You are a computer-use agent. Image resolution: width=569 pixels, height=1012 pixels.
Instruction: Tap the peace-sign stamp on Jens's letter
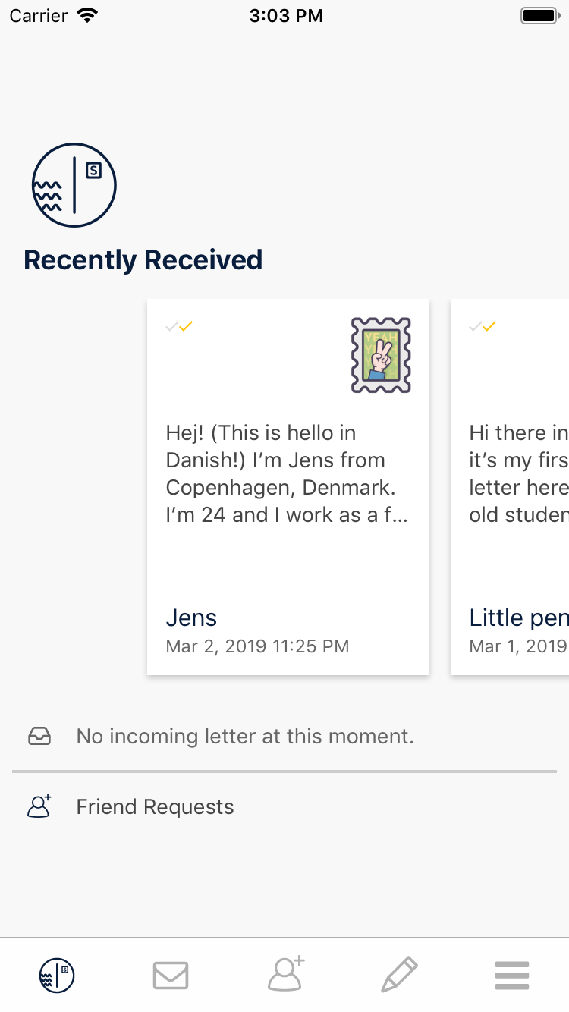pyautogui.click(x=381, y=355)
